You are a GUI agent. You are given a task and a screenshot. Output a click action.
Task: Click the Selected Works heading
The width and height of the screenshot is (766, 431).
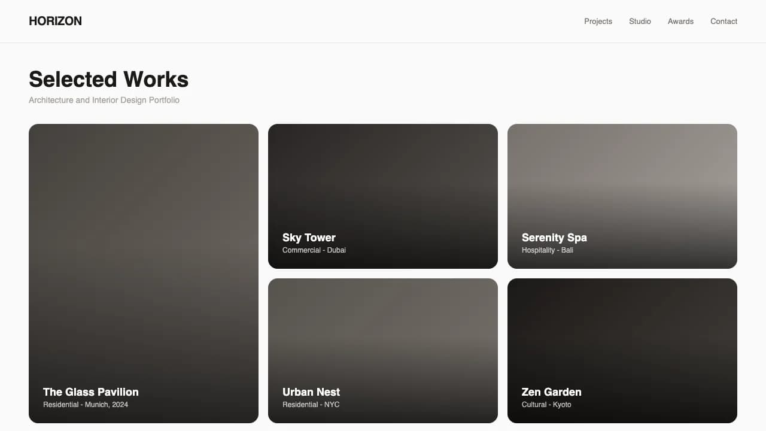[109, 80]
